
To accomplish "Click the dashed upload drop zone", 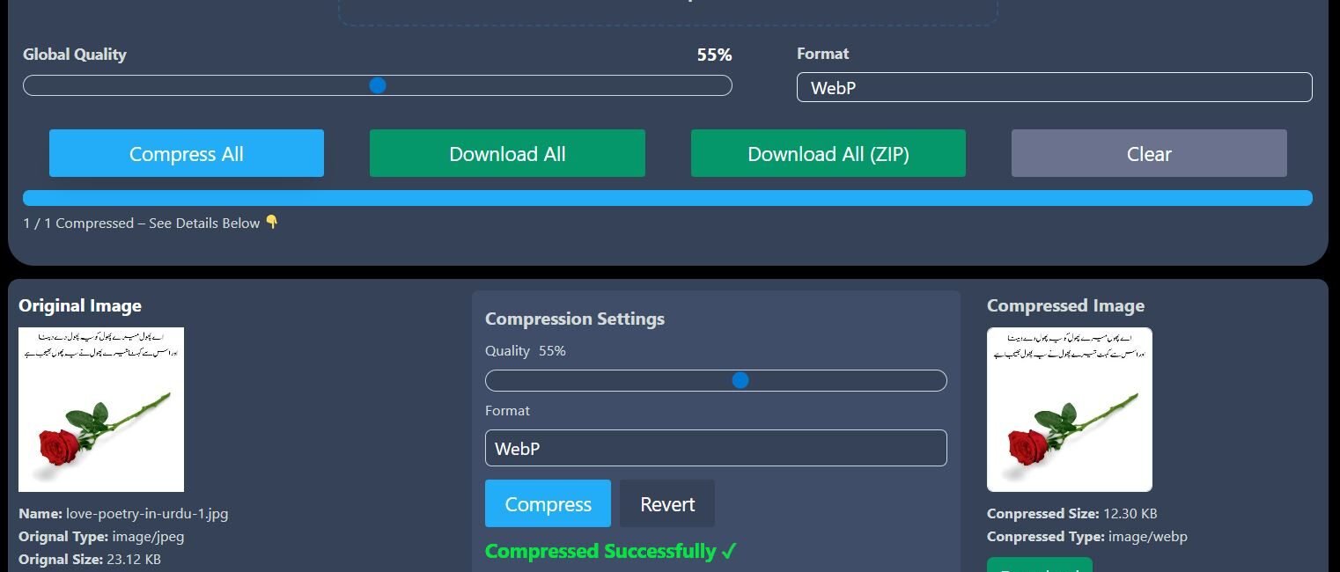I will (x=667, y=11).
